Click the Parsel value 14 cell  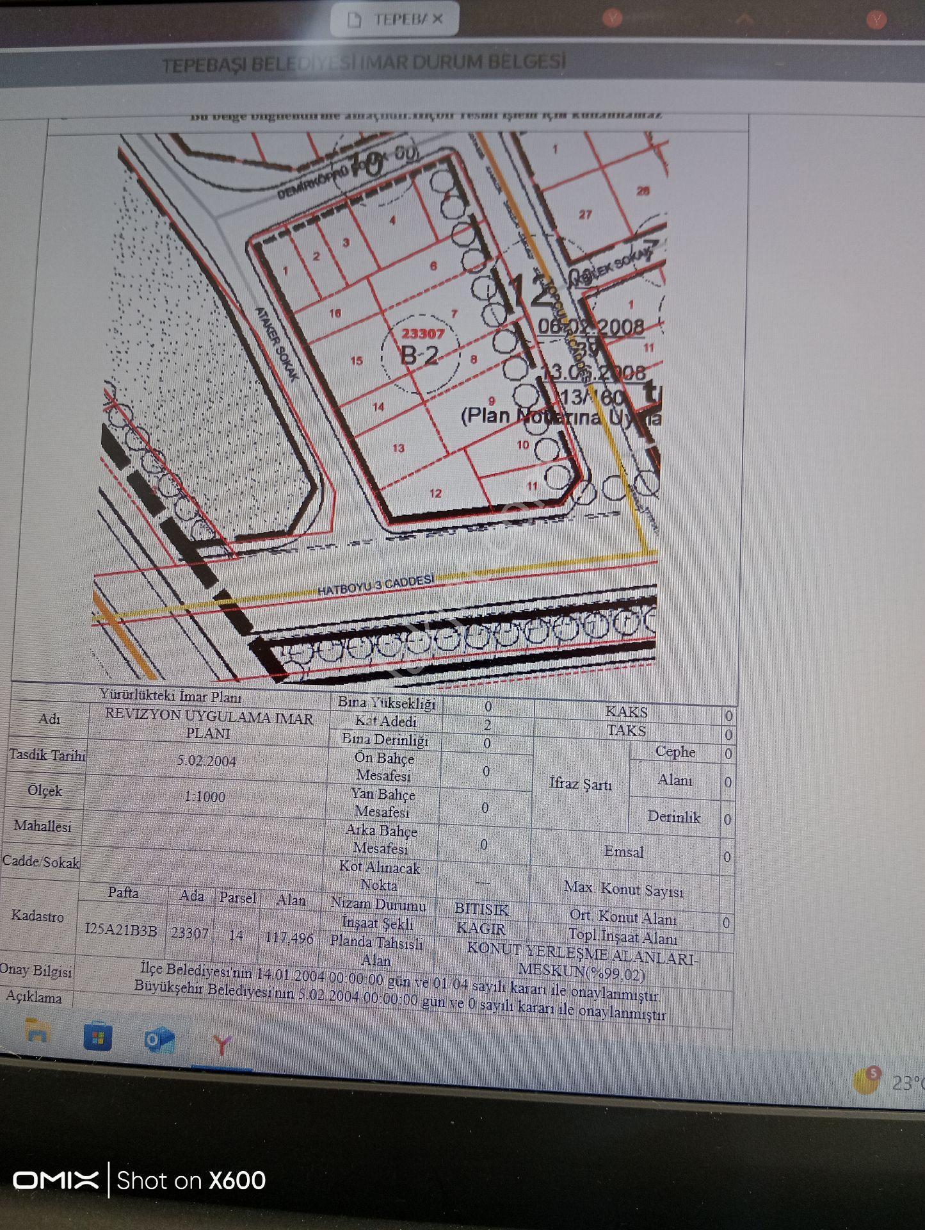[236, 935]
